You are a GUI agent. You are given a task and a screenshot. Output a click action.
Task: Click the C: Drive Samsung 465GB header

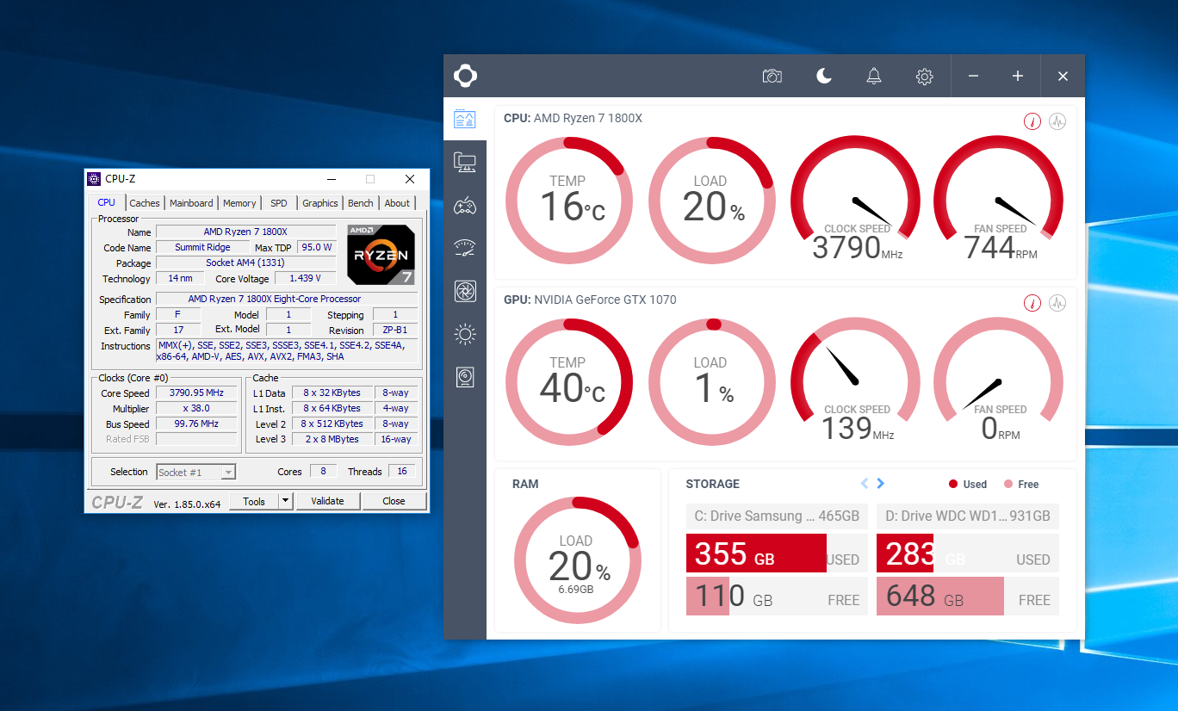pyautogui.click(x=778, y=516)
